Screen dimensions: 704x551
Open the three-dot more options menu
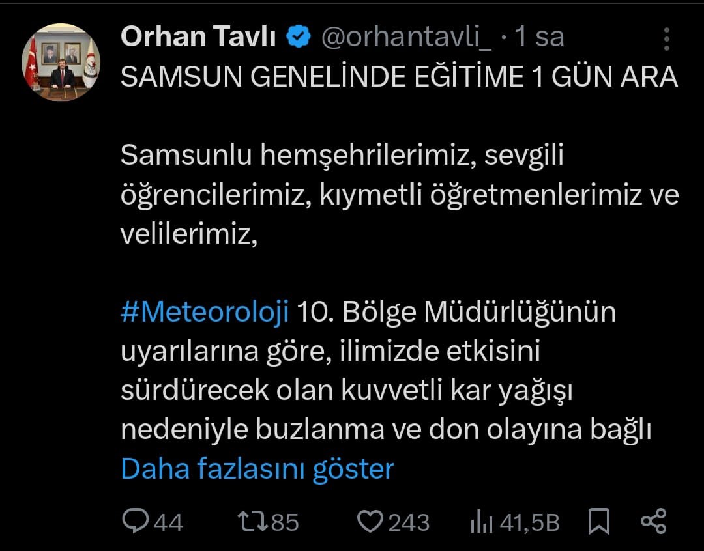click(666, 39)
